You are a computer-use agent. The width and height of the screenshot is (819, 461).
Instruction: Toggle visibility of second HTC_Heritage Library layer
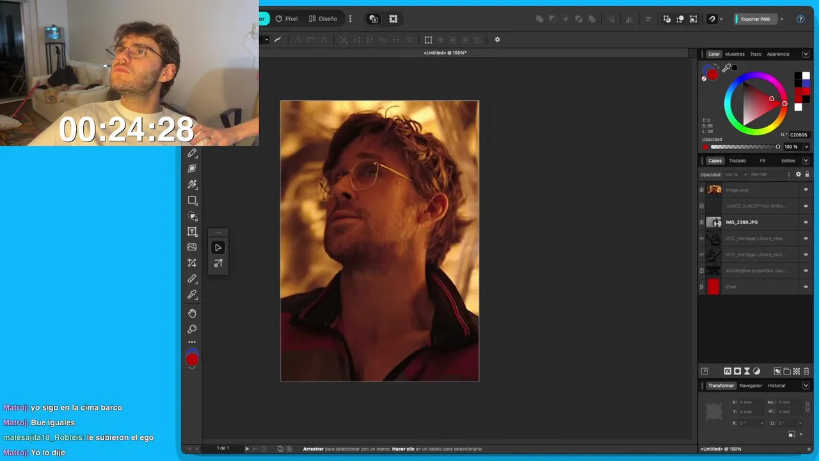pos(806,255)
